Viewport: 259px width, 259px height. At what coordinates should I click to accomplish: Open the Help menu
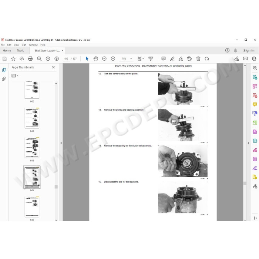point(43,45)
